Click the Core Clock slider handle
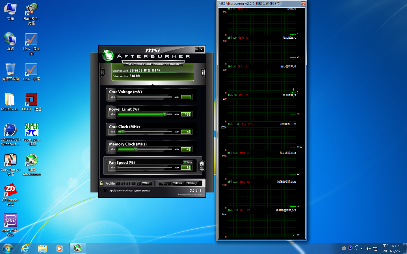 [x=123, y=132]
